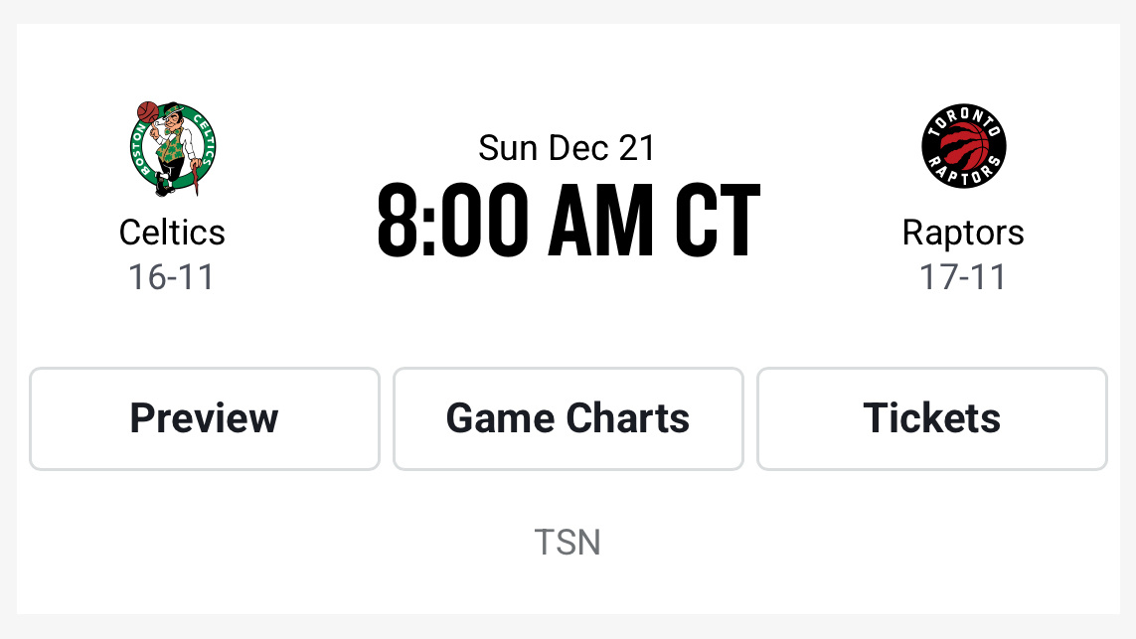Click the Celtics 16-11 record
Image resolution: width=1136 pixels, height=639 pixels.
point(172,277)
